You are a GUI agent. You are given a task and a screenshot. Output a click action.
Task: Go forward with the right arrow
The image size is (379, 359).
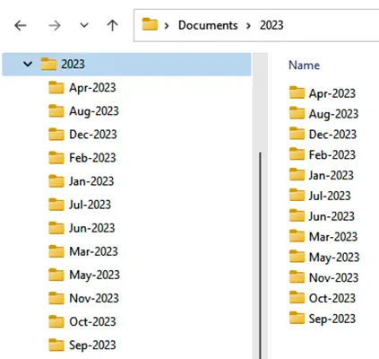(x=55, y=25)
